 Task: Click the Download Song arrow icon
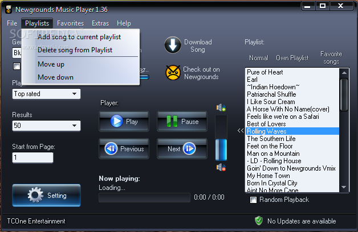(x=173, y=45)
